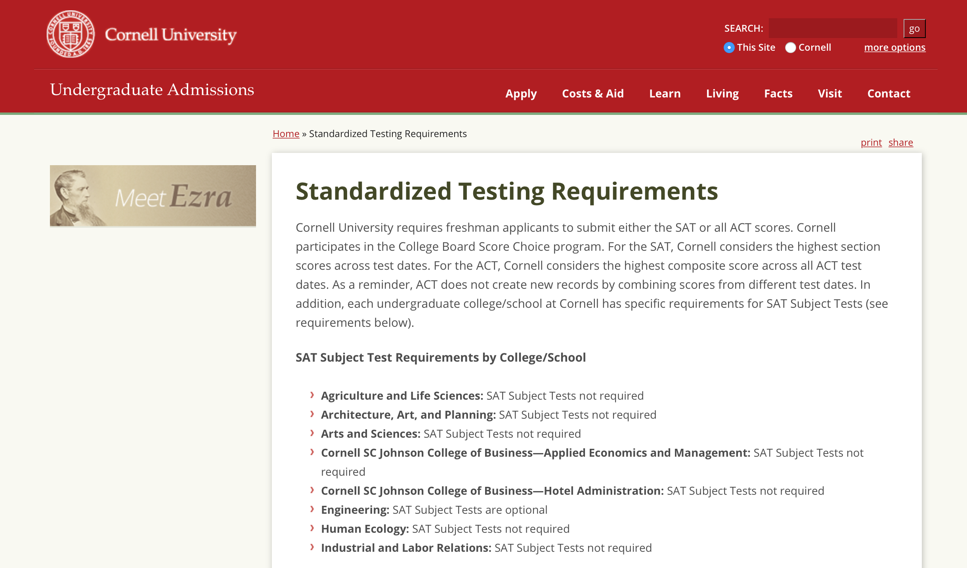Click the "Standardized Testing Requirements" breadcrumb text
Image resolution: width=967 pixels, height=568 pixels.
point(388,134)
